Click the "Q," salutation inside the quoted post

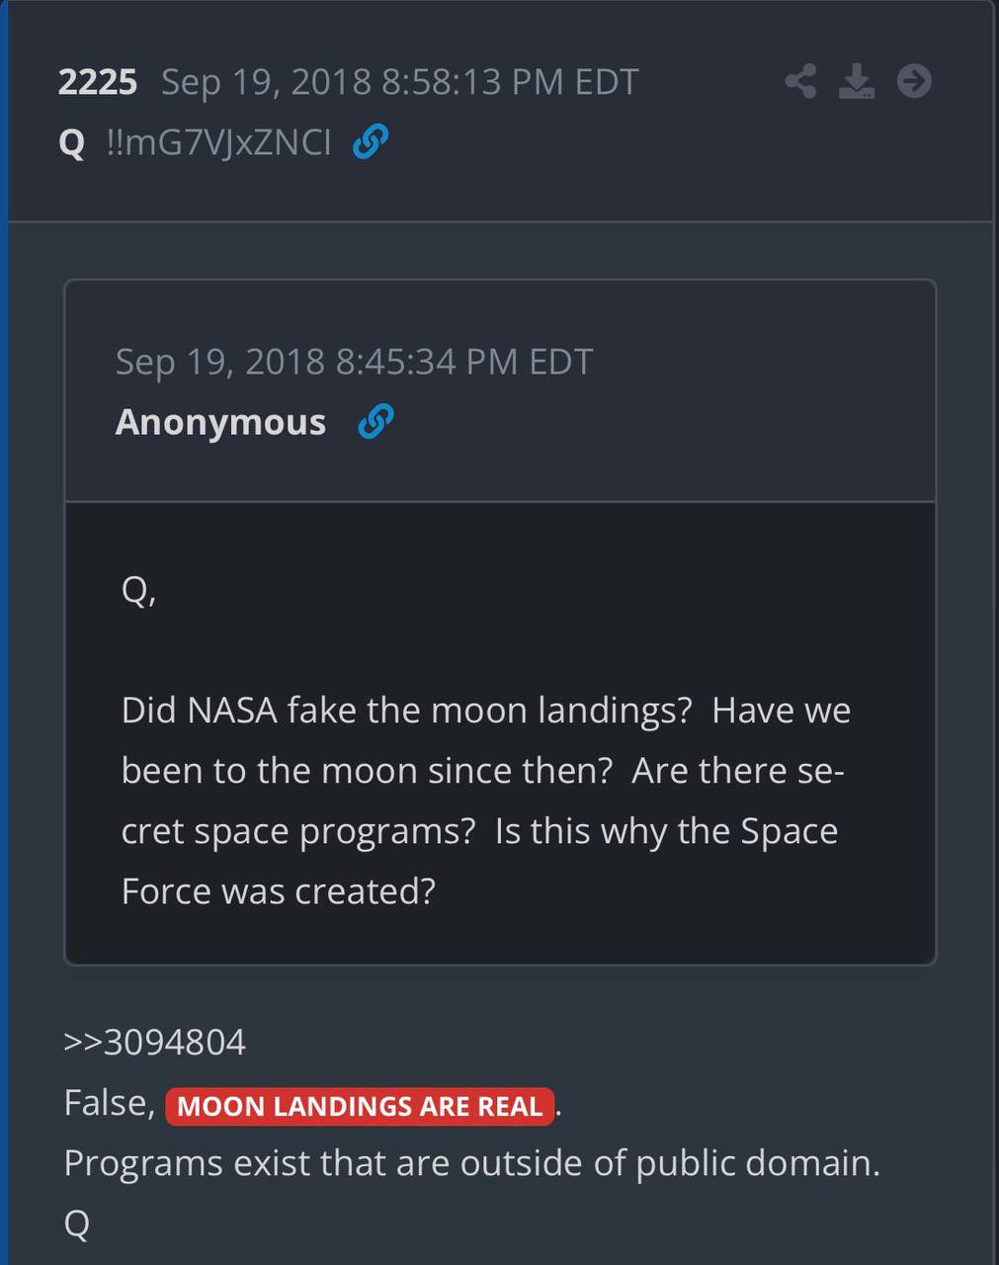[x=138, y=591]
